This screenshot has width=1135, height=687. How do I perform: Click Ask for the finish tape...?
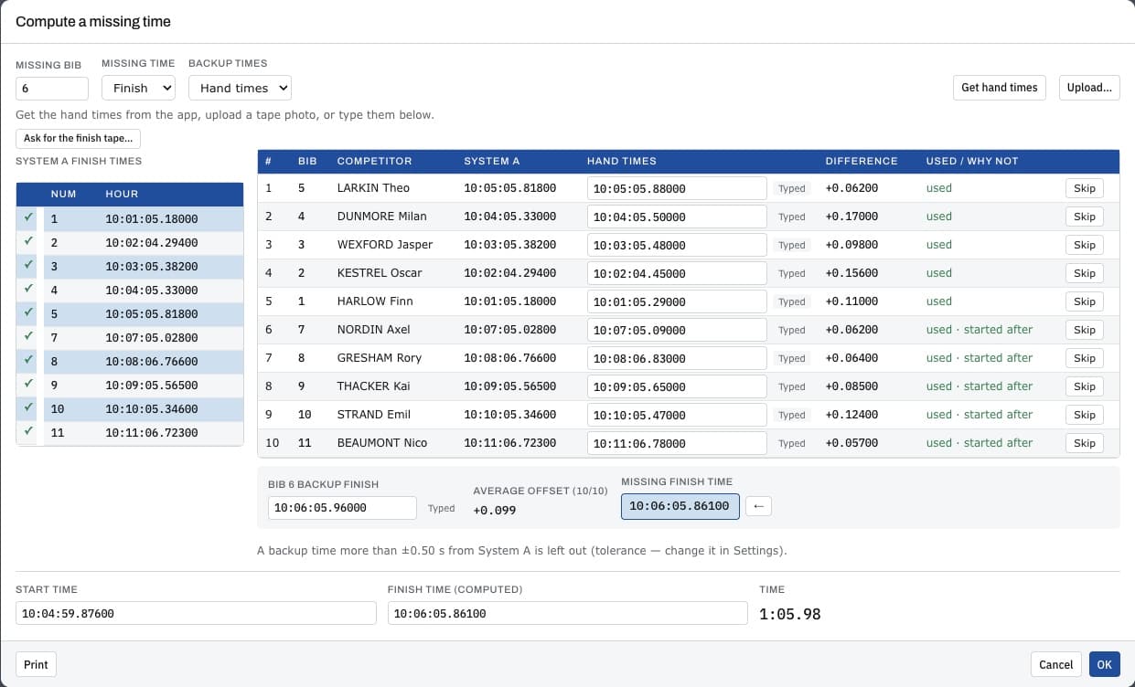[x=78, y=139]
